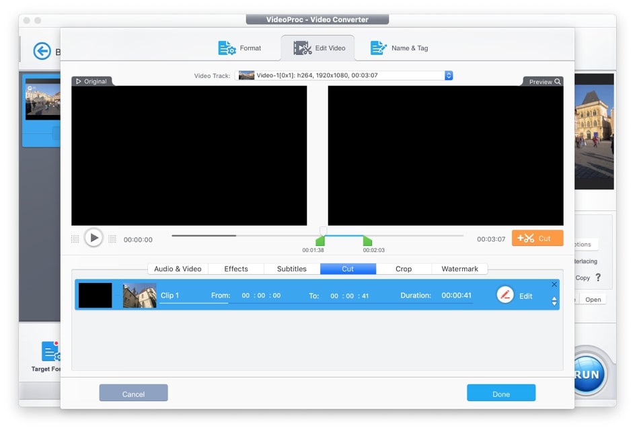Click the next frame grid icon right of play
Viewport: 635px width, 430px height.
[x=112, y=239]
